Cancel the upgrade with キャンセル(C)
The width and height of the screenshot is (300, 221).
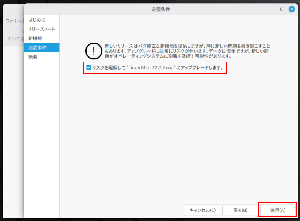[x=202, y=210]
